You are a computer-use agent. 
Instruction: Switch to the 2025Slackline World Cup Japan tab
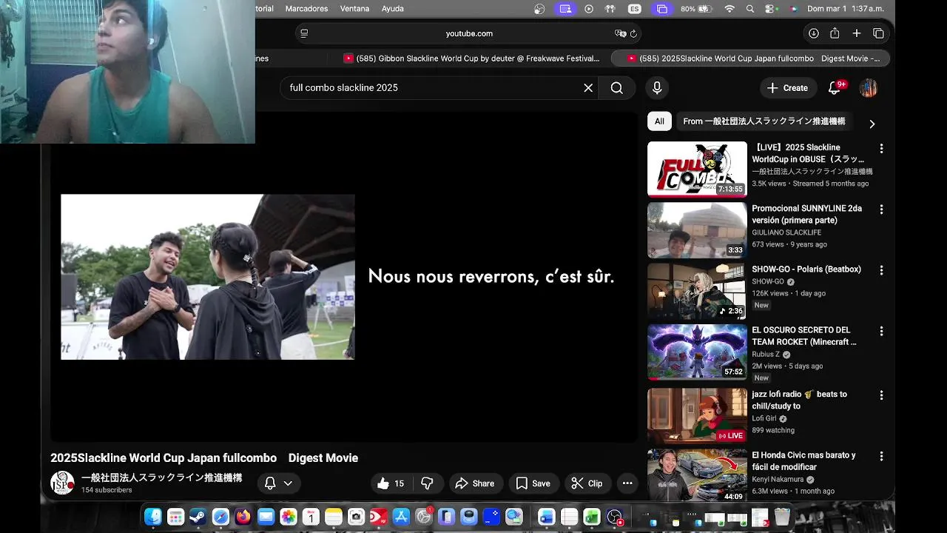(x=752, y=58)
